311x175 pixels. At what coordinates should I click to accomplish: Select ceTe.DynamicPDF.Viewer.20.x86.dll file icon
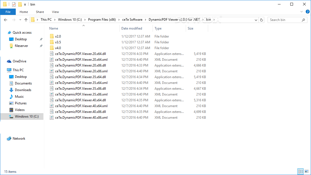click(x=52, y=65)
